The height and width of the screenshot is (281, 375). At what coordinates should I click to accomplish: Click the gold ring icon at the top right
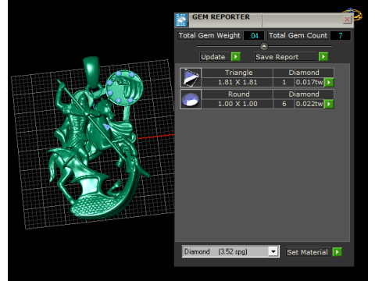click(x=352, y=14)
